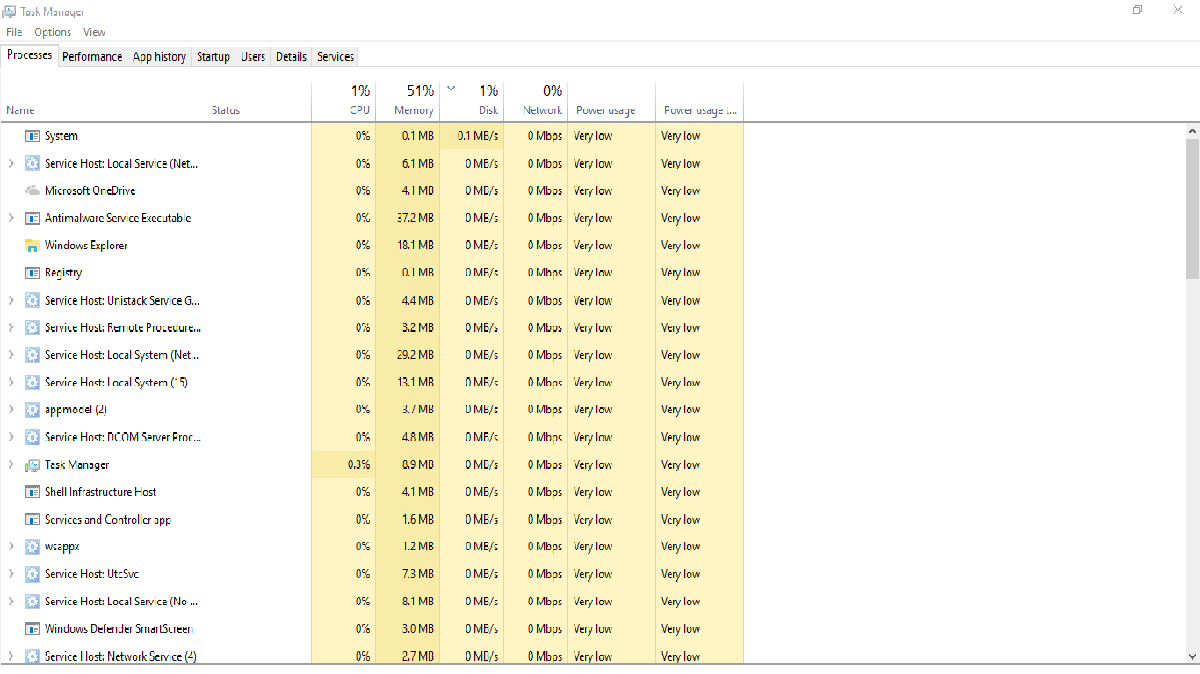Click the Windows Explorer folder icon
The image size is (1200, 674).
pyautogui.click(x=33, y=246)
